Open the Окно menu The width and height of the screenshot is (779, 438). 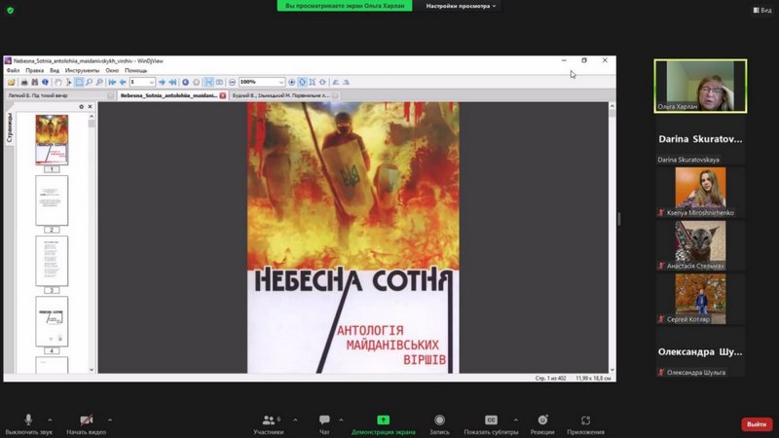pos(112,70)
